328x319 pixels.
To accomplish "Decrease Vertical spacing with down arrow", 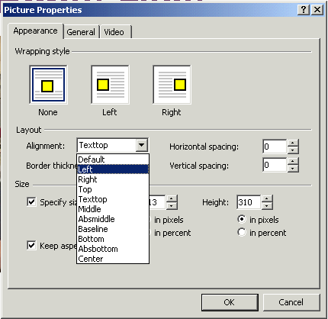I will click(293, 169).
